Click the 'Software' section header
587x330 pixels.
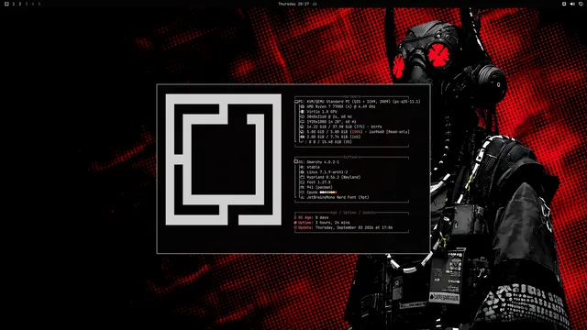351,157
